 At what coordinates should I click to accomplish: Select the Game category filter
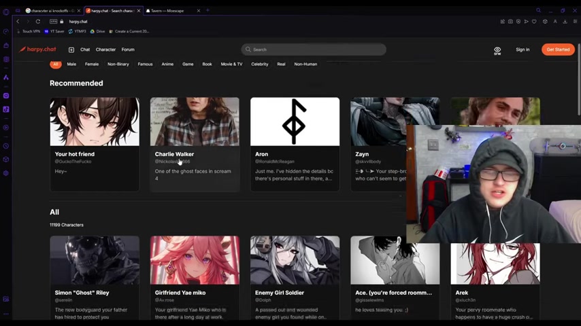coord(188,64)
